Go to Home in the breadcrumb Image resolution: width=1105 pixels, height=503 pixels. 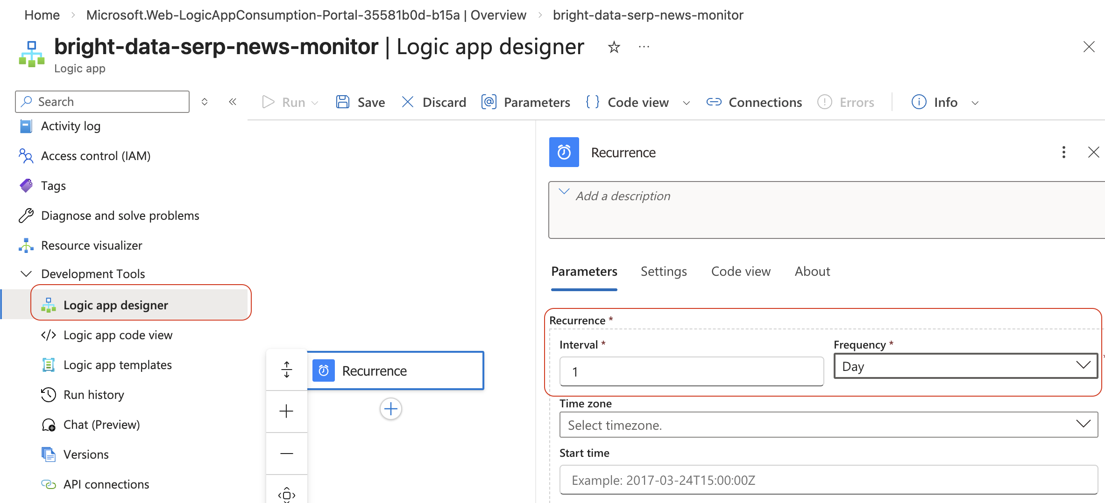(42, 15)
